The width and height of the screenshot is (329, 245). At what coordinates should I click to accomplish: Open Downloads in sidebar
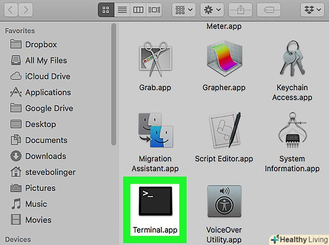38,156
